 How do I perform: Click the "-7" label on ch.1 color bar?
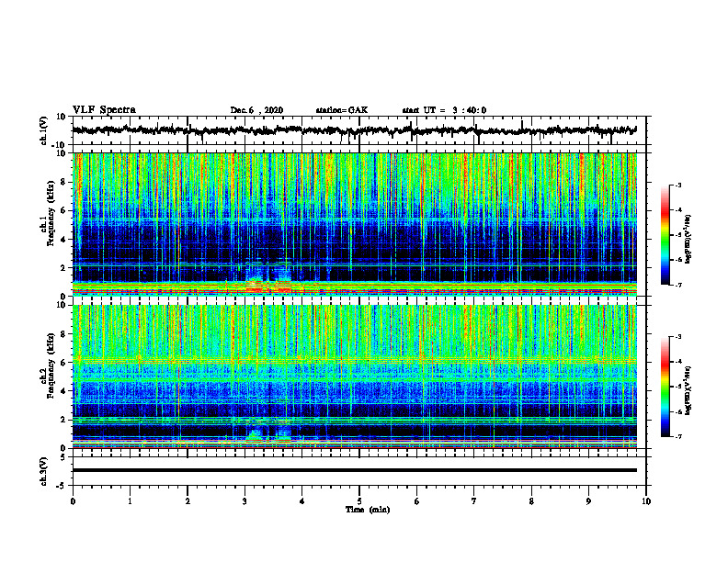pyautogui.click(x=677, y=285)
